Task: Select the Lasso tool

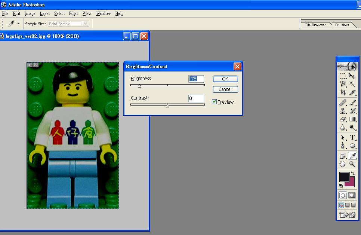Action: click(343, 84)
